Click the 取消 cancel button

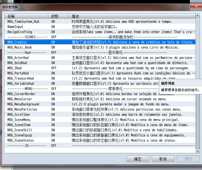163,159
